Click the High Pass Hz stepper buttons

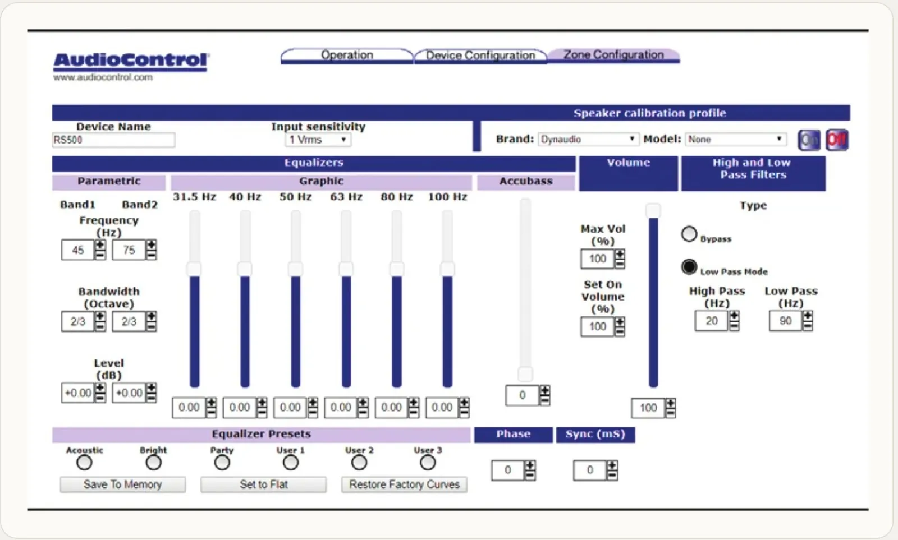click(734, 321)
